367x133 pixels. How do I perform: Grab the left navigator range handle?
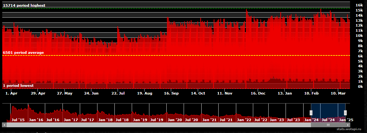tap(311, 112)
